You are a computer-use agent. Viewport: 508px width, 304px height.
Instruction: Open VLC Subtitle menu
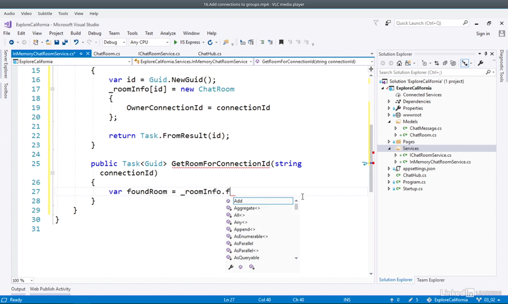coord(45,14)
